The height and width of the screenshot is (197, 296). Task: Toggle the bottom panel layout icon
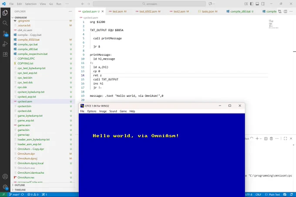(x=257, y=4)
